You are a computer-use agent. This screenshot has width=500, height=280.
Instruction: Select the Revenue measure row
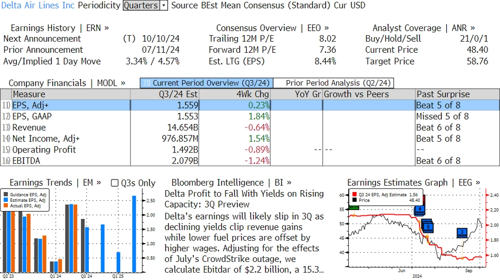click(x=250, y=128)
